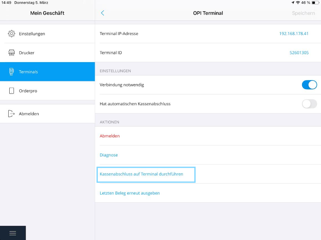321x240 pixels.
Task: Click the Einstellungen gear icon
Action: (x=11, y=34)
